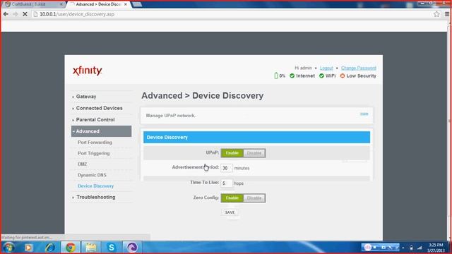The height and width of the screenshot is (254, 452).
Task: Disable Zero Config
Action: (x=254, y=198)
